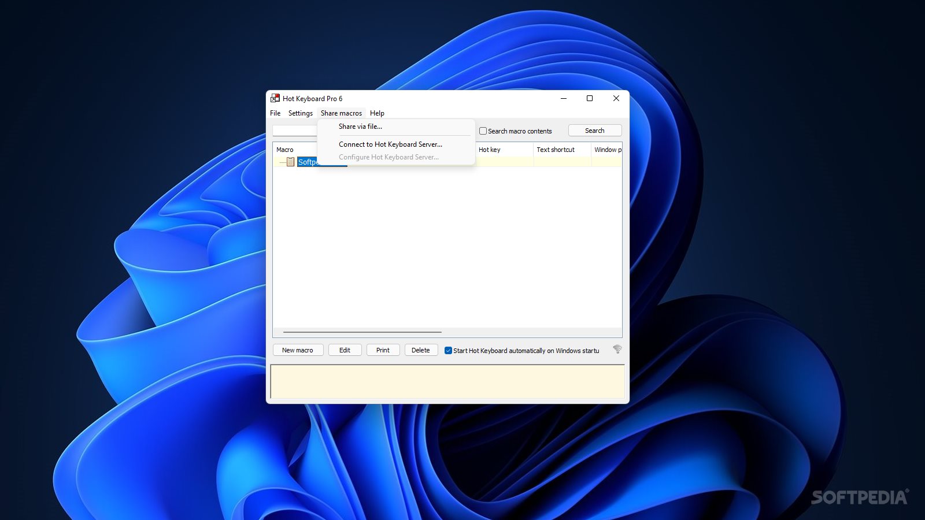Select Connect to Hot Keyboard Server...
This screenshot has width=925, height=520.
(396, 144)
